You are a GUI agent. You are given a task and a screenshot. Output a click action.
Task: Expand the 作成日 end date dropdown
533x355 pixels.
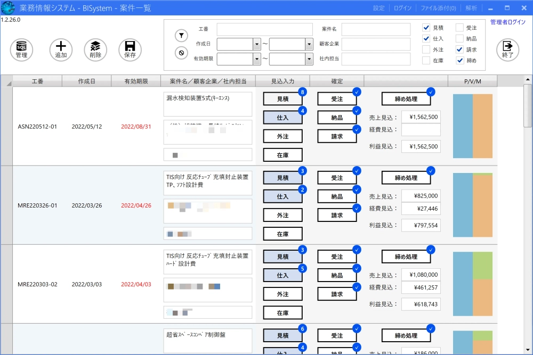click(x=309, y=44)
